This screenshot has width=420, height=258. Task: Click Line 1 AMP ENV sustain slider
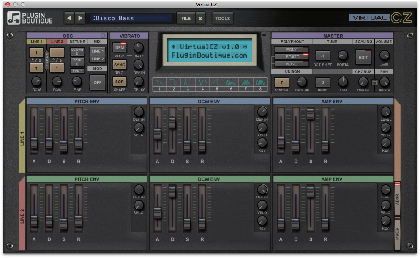pos(310,114)
